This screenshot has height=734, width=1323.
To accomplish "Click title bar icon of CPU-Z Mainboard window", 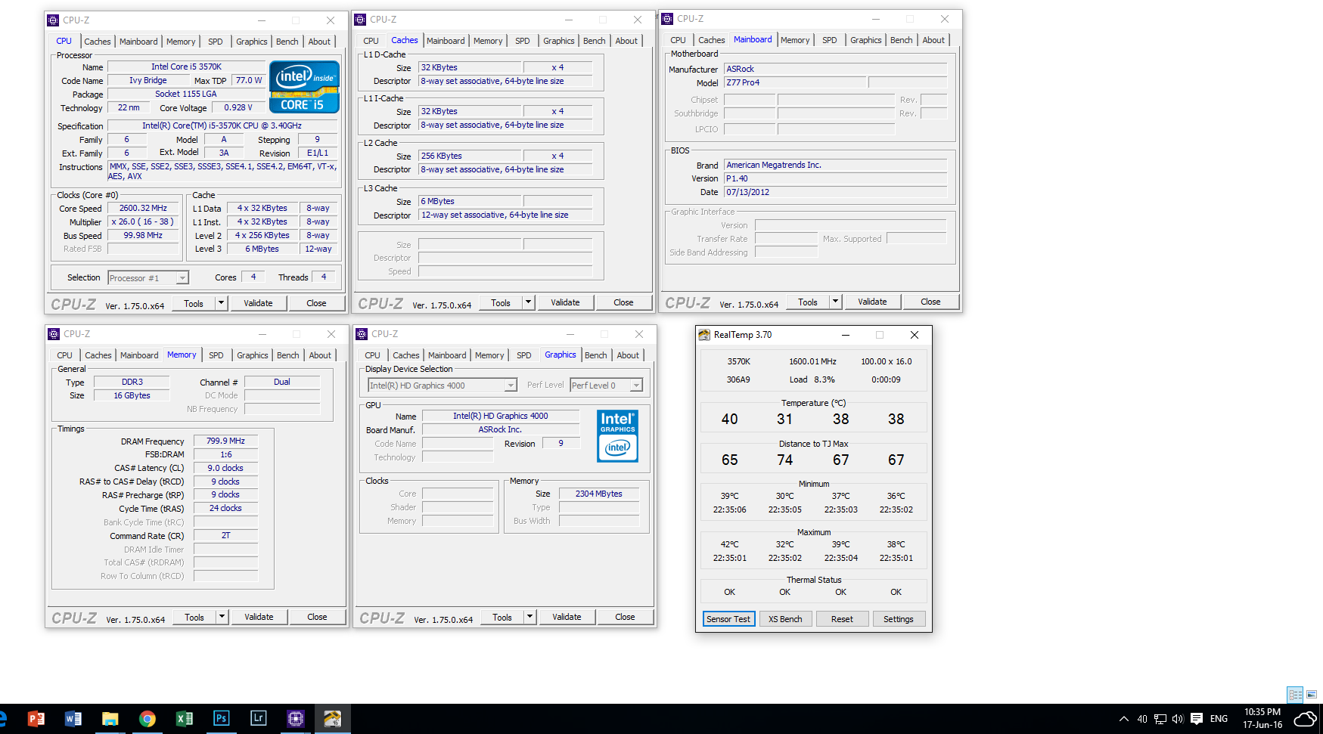I will pyautogui.click(x=667, y=19).
